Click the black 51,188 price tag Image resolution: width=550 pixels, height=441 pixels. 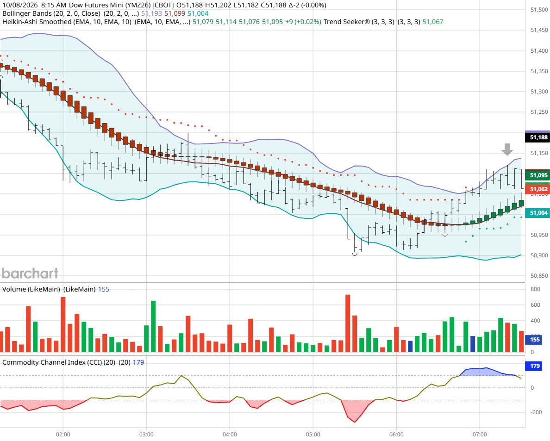[537, 137]
